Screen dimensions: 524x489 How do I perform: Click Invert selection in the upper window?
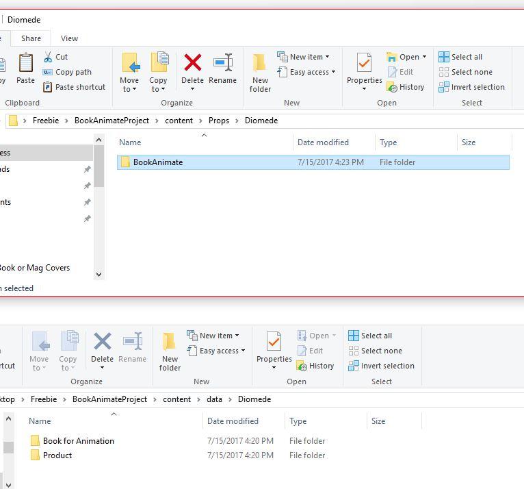471,87
